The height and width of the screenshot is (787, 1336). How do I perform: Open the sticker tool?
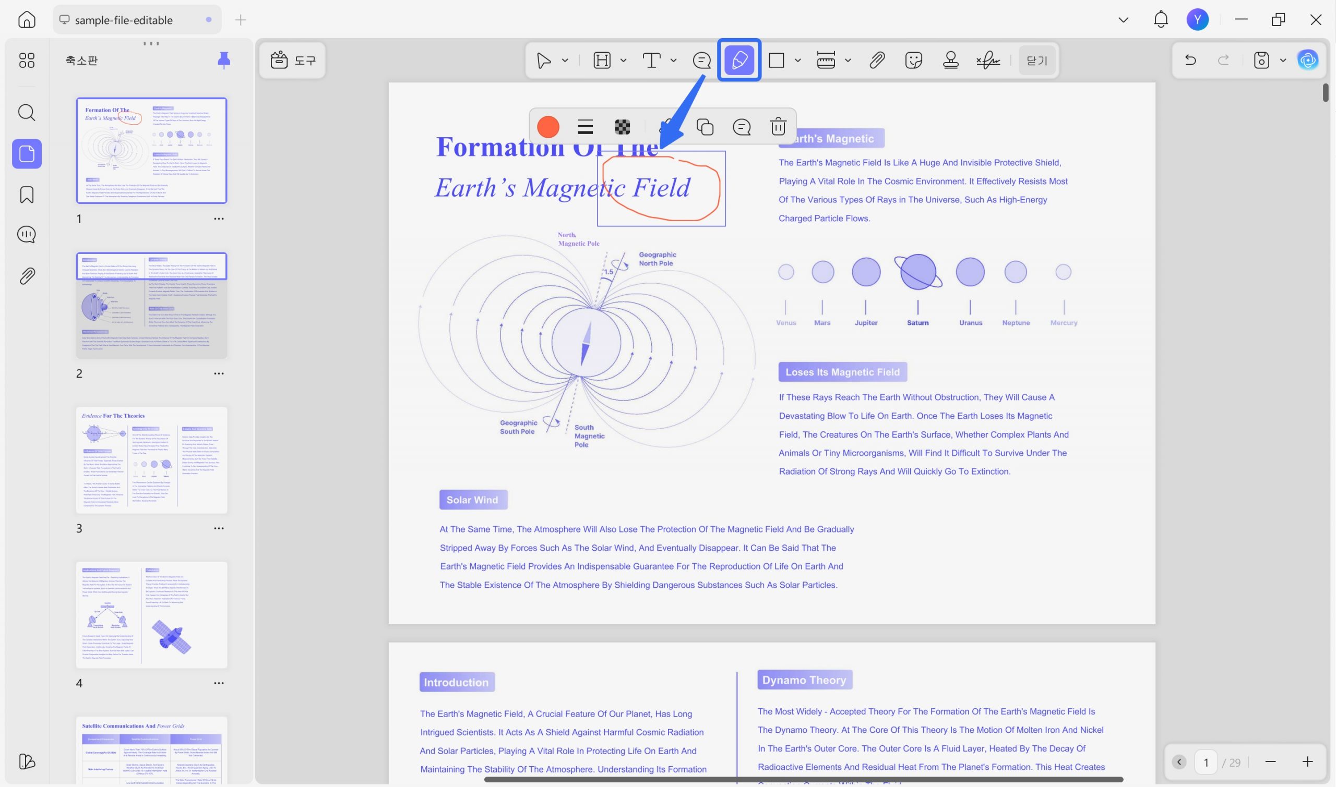tap(914, 60)
